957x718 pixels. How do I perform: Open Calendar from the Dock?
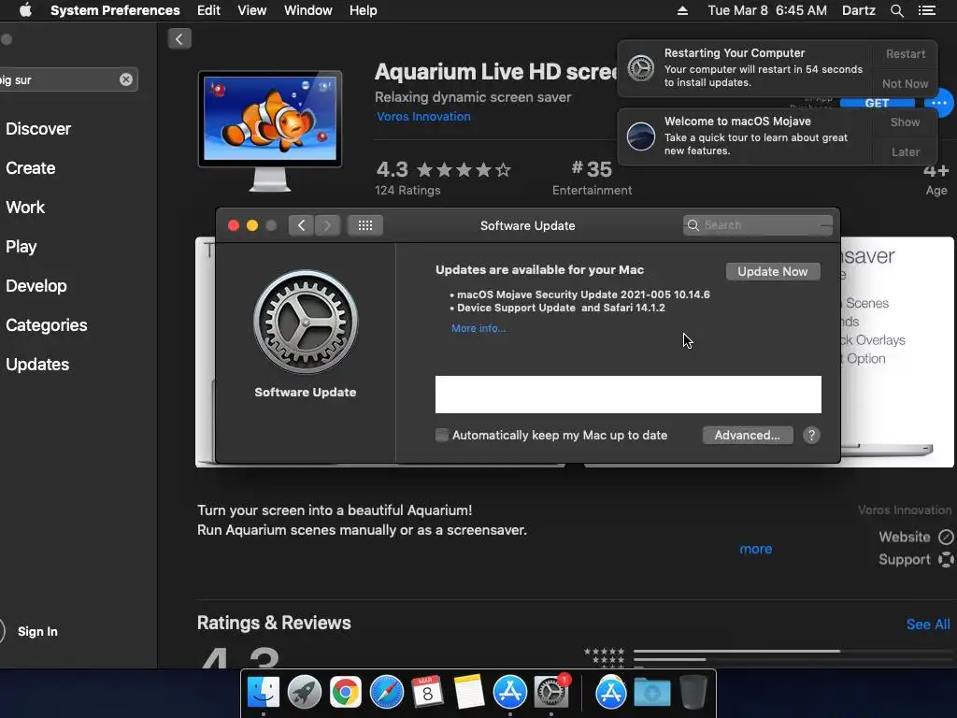(x=427, y=693)
